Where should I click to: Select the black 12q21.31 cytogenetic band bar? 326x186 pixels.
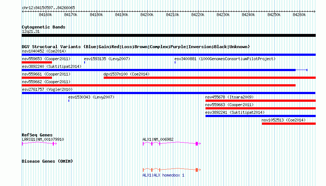coord(168,35)
